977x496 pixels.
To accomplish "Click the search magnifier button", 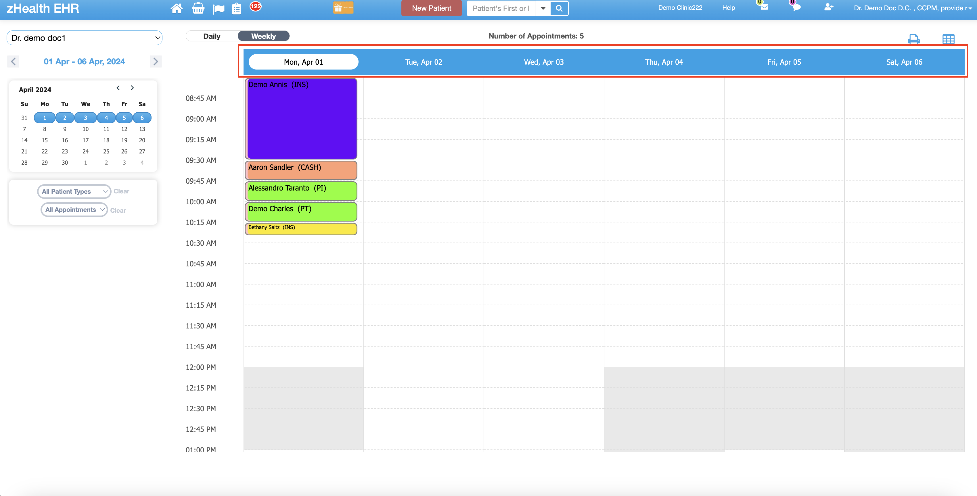I will point(559,8).
